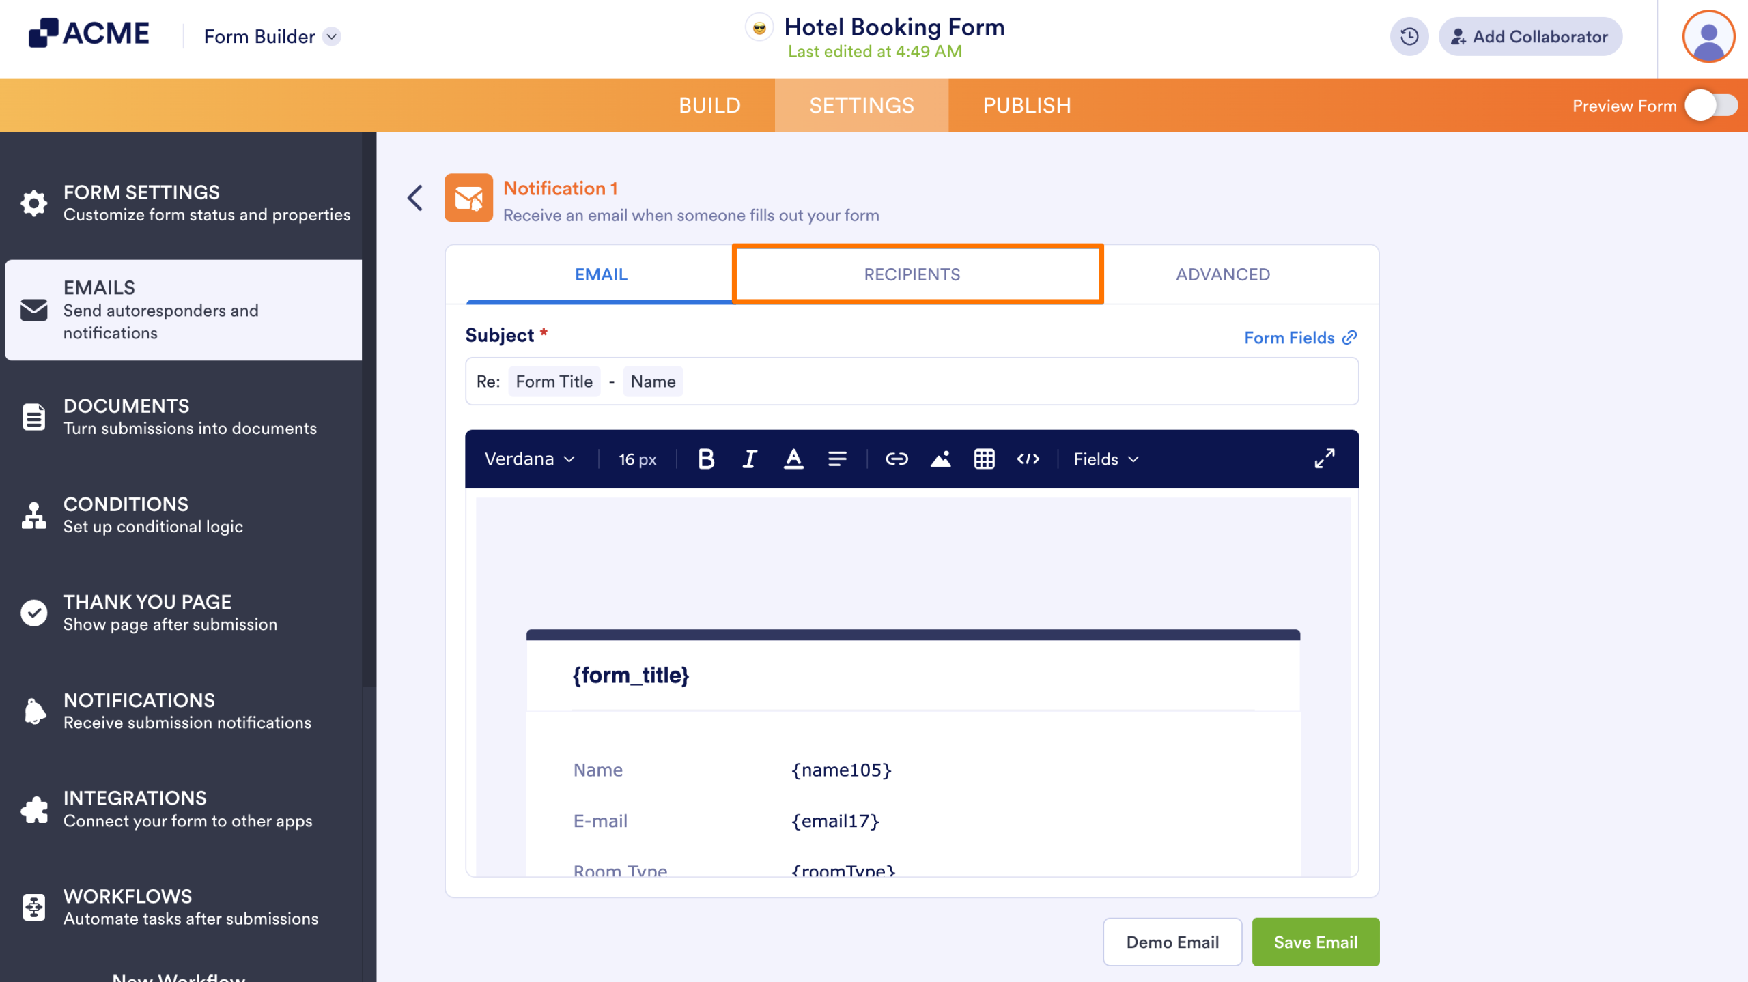Click the orange Notification envelope icon
This screenshot has width=1748, height=982.
click(x=468, y=198)
